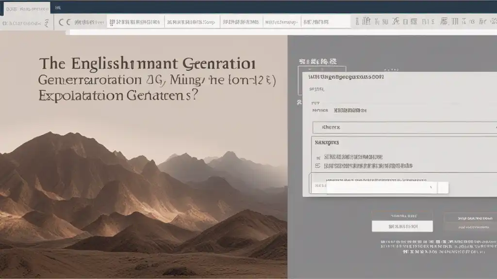
Task: Click the first curved arrow icon in toolbar
Action: pos(62,22)
